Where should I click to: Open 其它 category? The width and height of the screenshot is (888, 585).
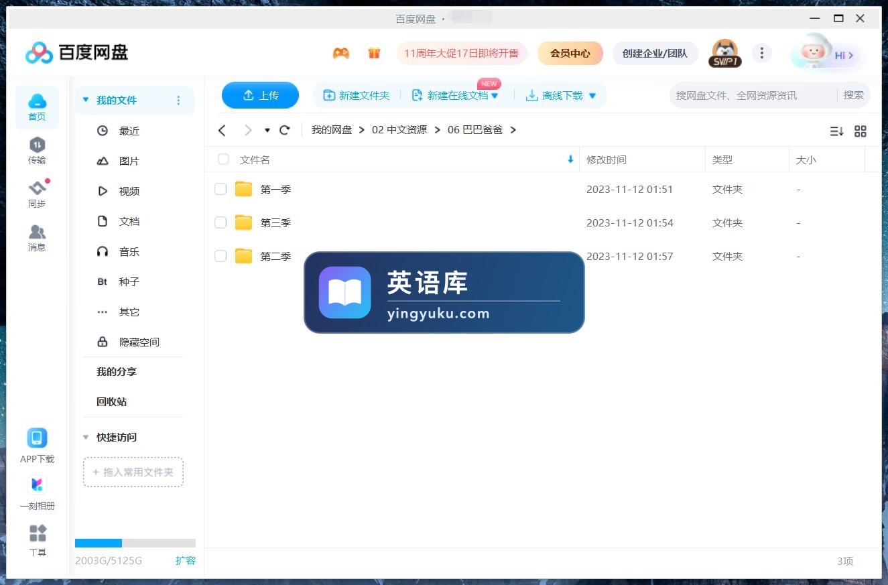click(129, 312)
